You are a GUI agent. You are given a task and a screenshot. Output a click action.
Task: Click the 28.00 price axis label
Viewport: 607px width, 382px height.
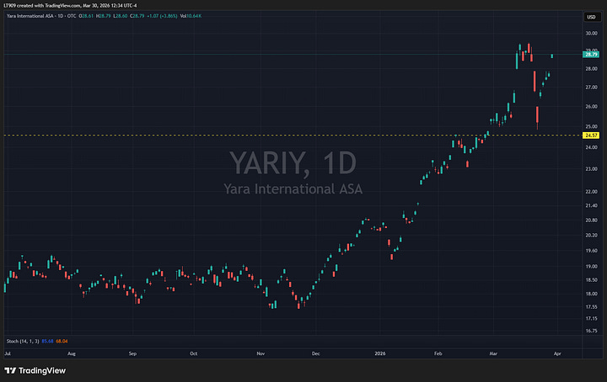(591, 69)
